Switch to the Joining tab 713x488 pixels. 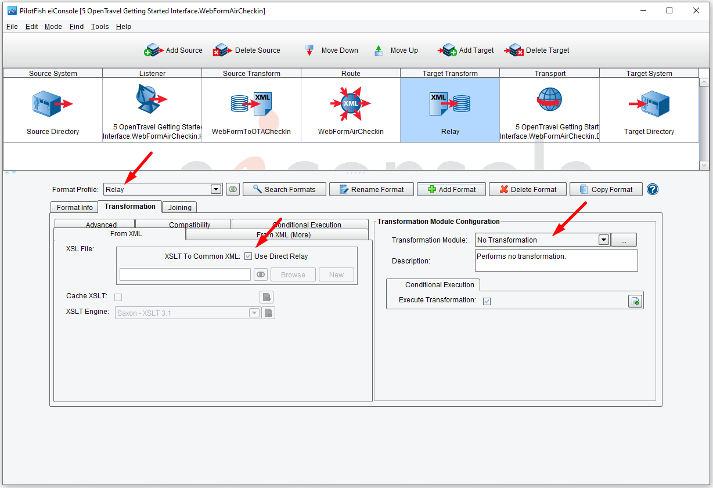[x=180, y=208]
